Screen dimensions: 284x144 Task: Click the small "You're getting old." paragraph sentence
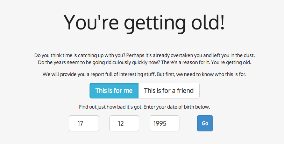tap(231, 62)
